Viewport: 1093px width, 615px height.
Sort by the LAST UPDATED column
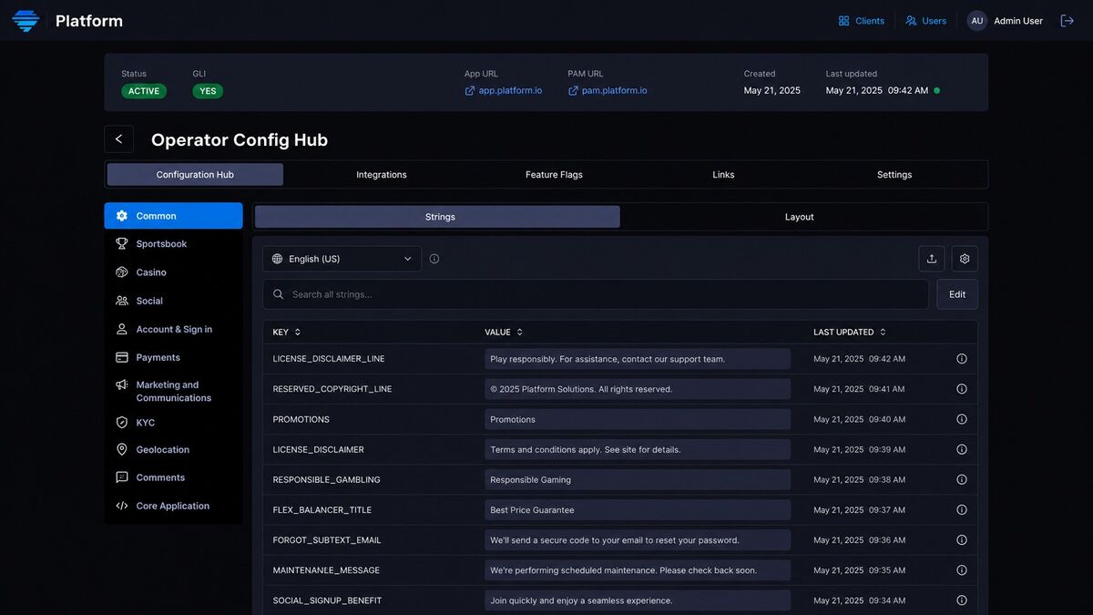[850, 333]
